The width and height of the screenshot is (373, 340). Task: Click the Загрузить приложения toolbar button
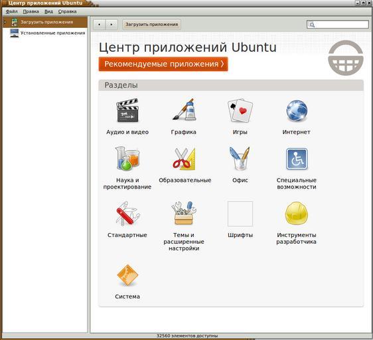(x=152, y=25)
